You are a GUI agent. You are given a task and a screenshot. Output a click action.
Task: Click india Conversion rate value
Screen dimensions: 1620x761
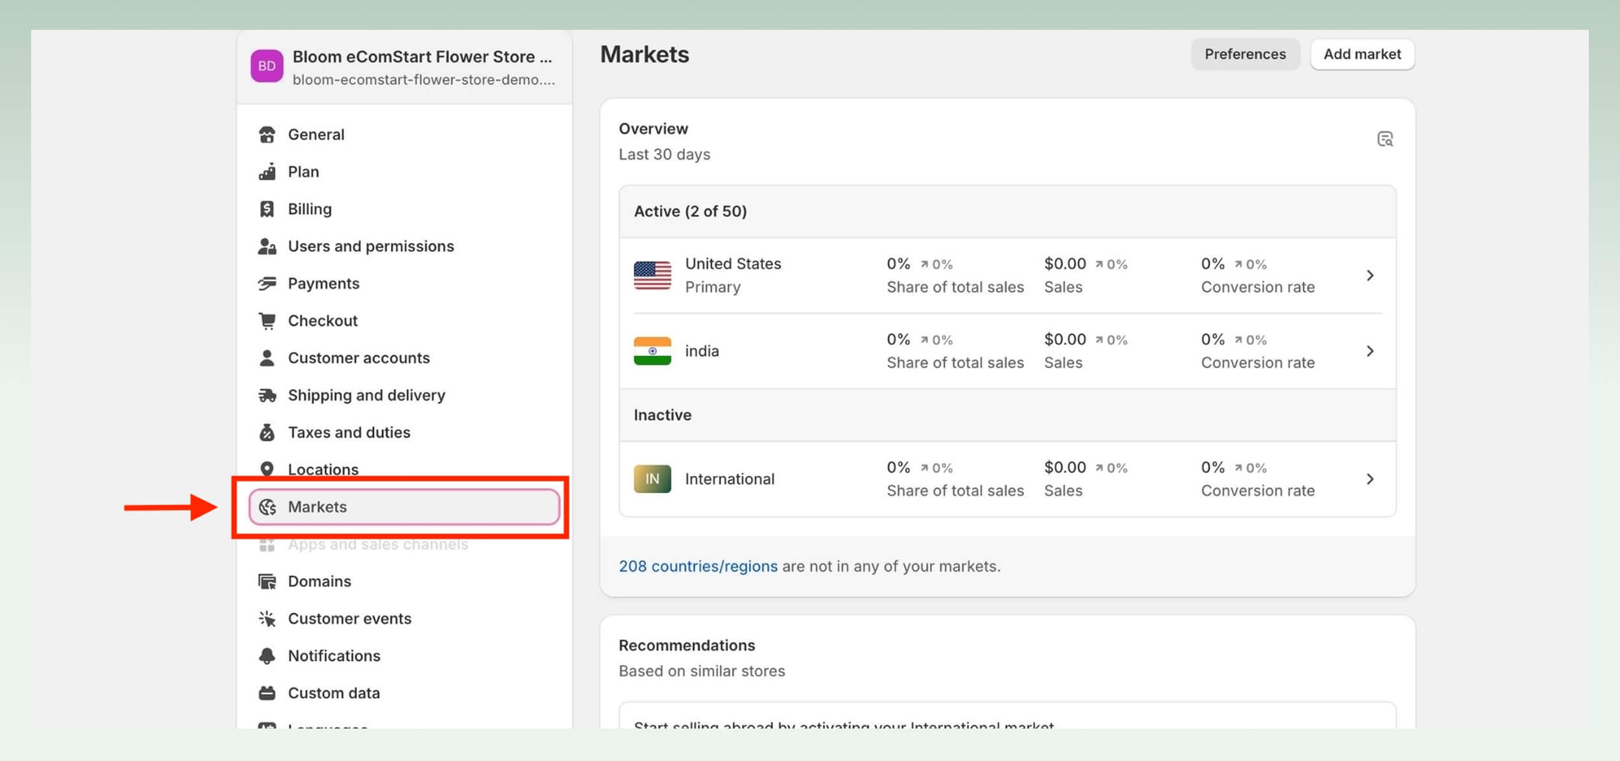click(x=1212, y=339)
